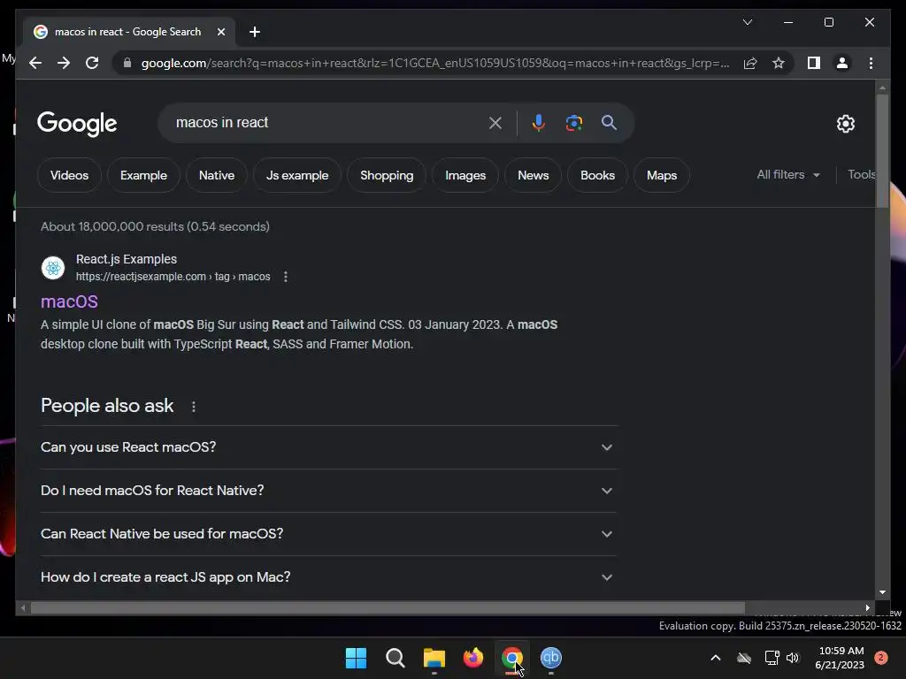906x679 pixels.
Task: View site information via the lock icon
Action: (127, 63)
